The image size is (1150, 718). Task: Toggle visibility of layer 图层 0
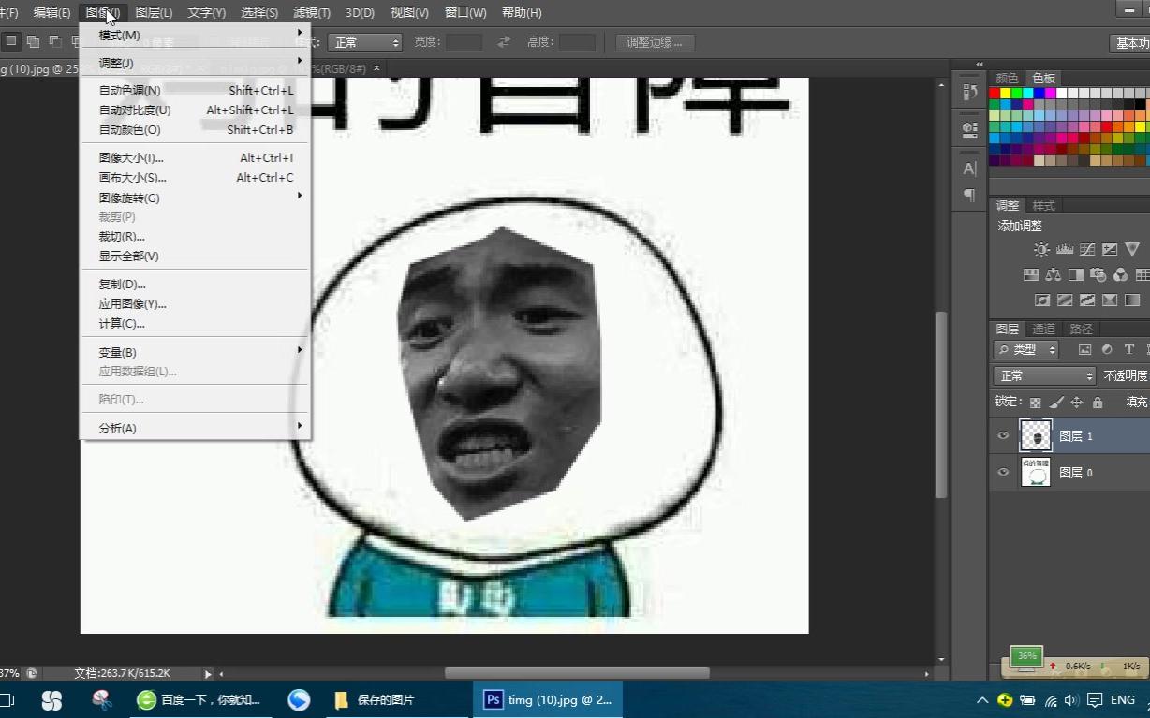(1004, 470)
